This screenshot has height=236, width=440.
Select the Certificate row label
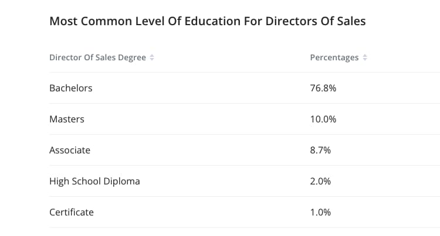(72, 212)
